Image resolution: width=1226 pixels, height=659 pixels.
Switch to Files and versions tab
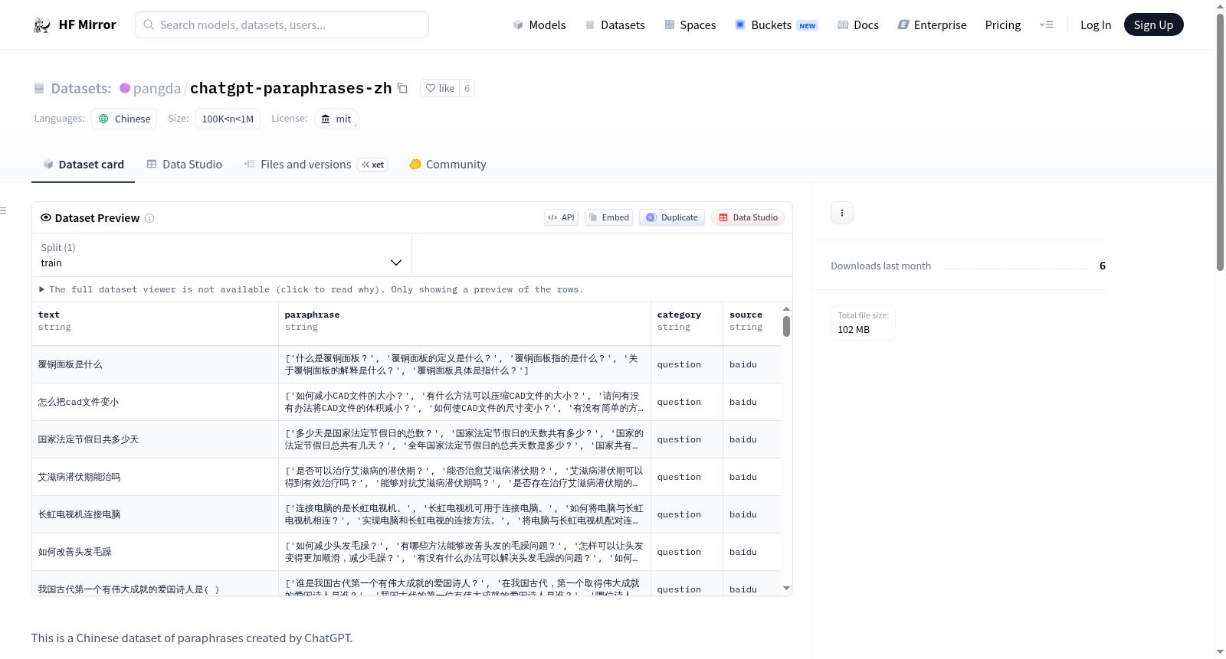pos(316,165)
